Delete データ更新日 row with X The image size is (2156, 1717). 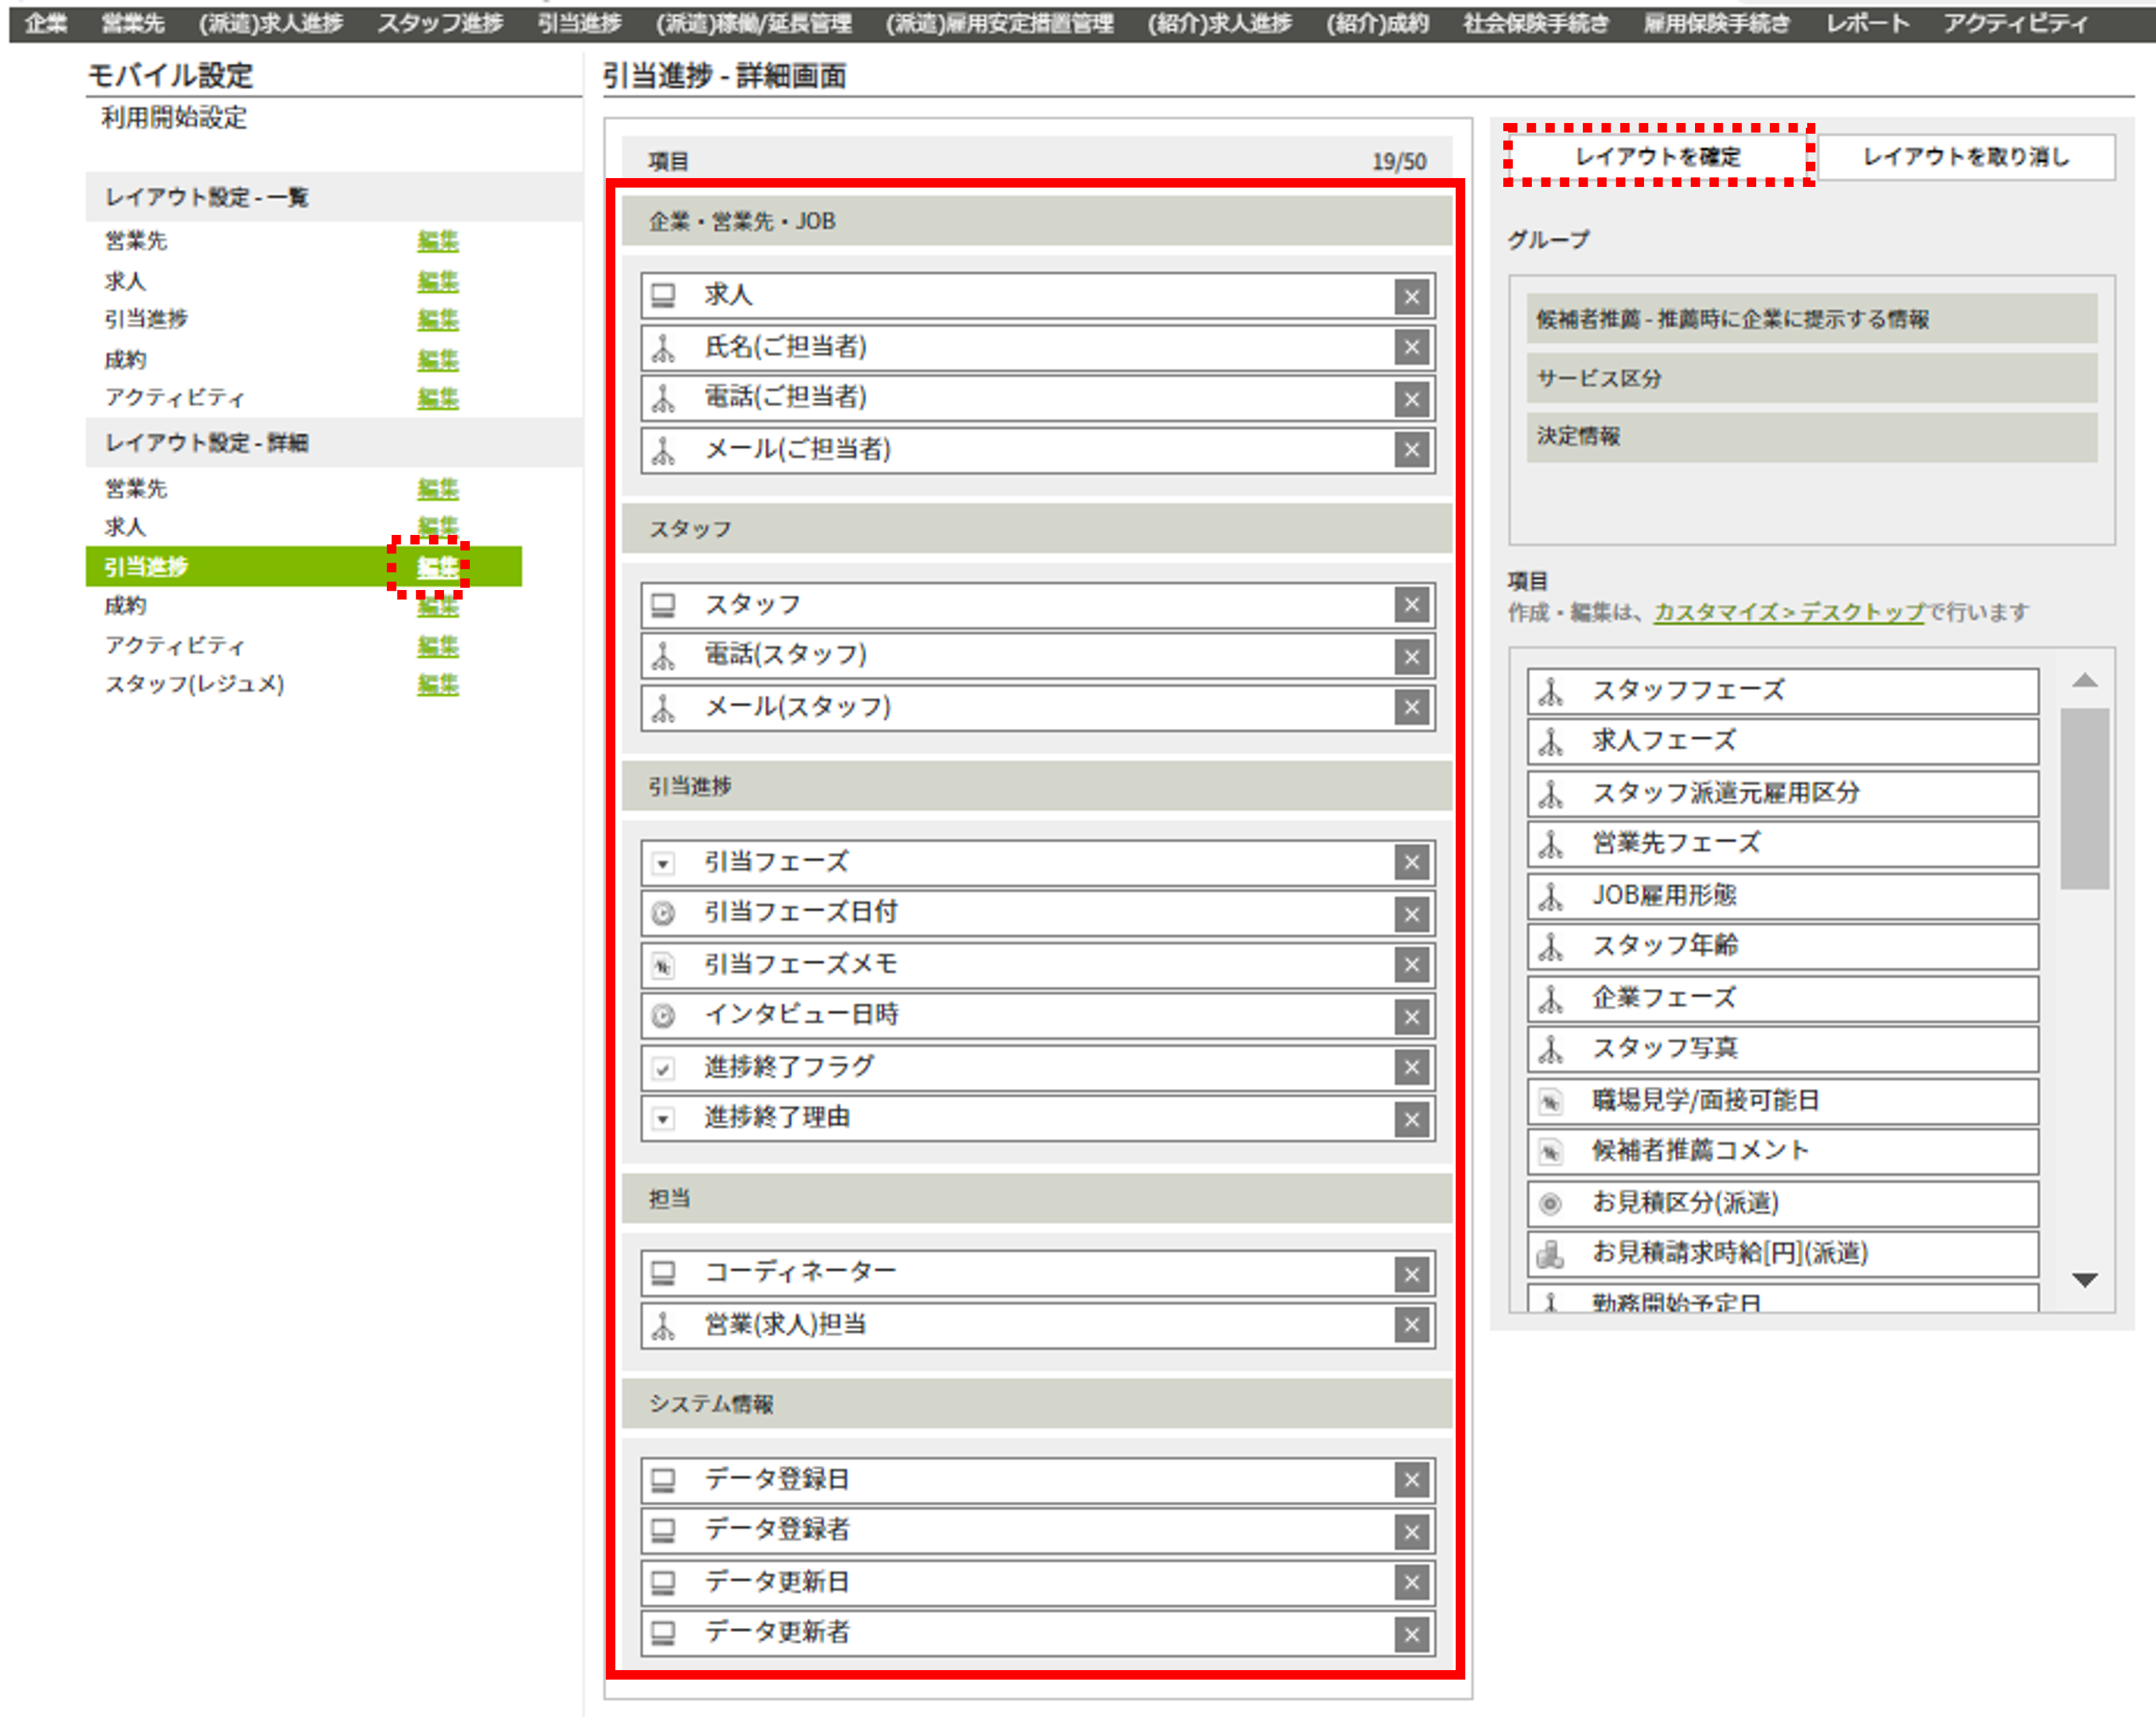(x=1411, y=1582)
